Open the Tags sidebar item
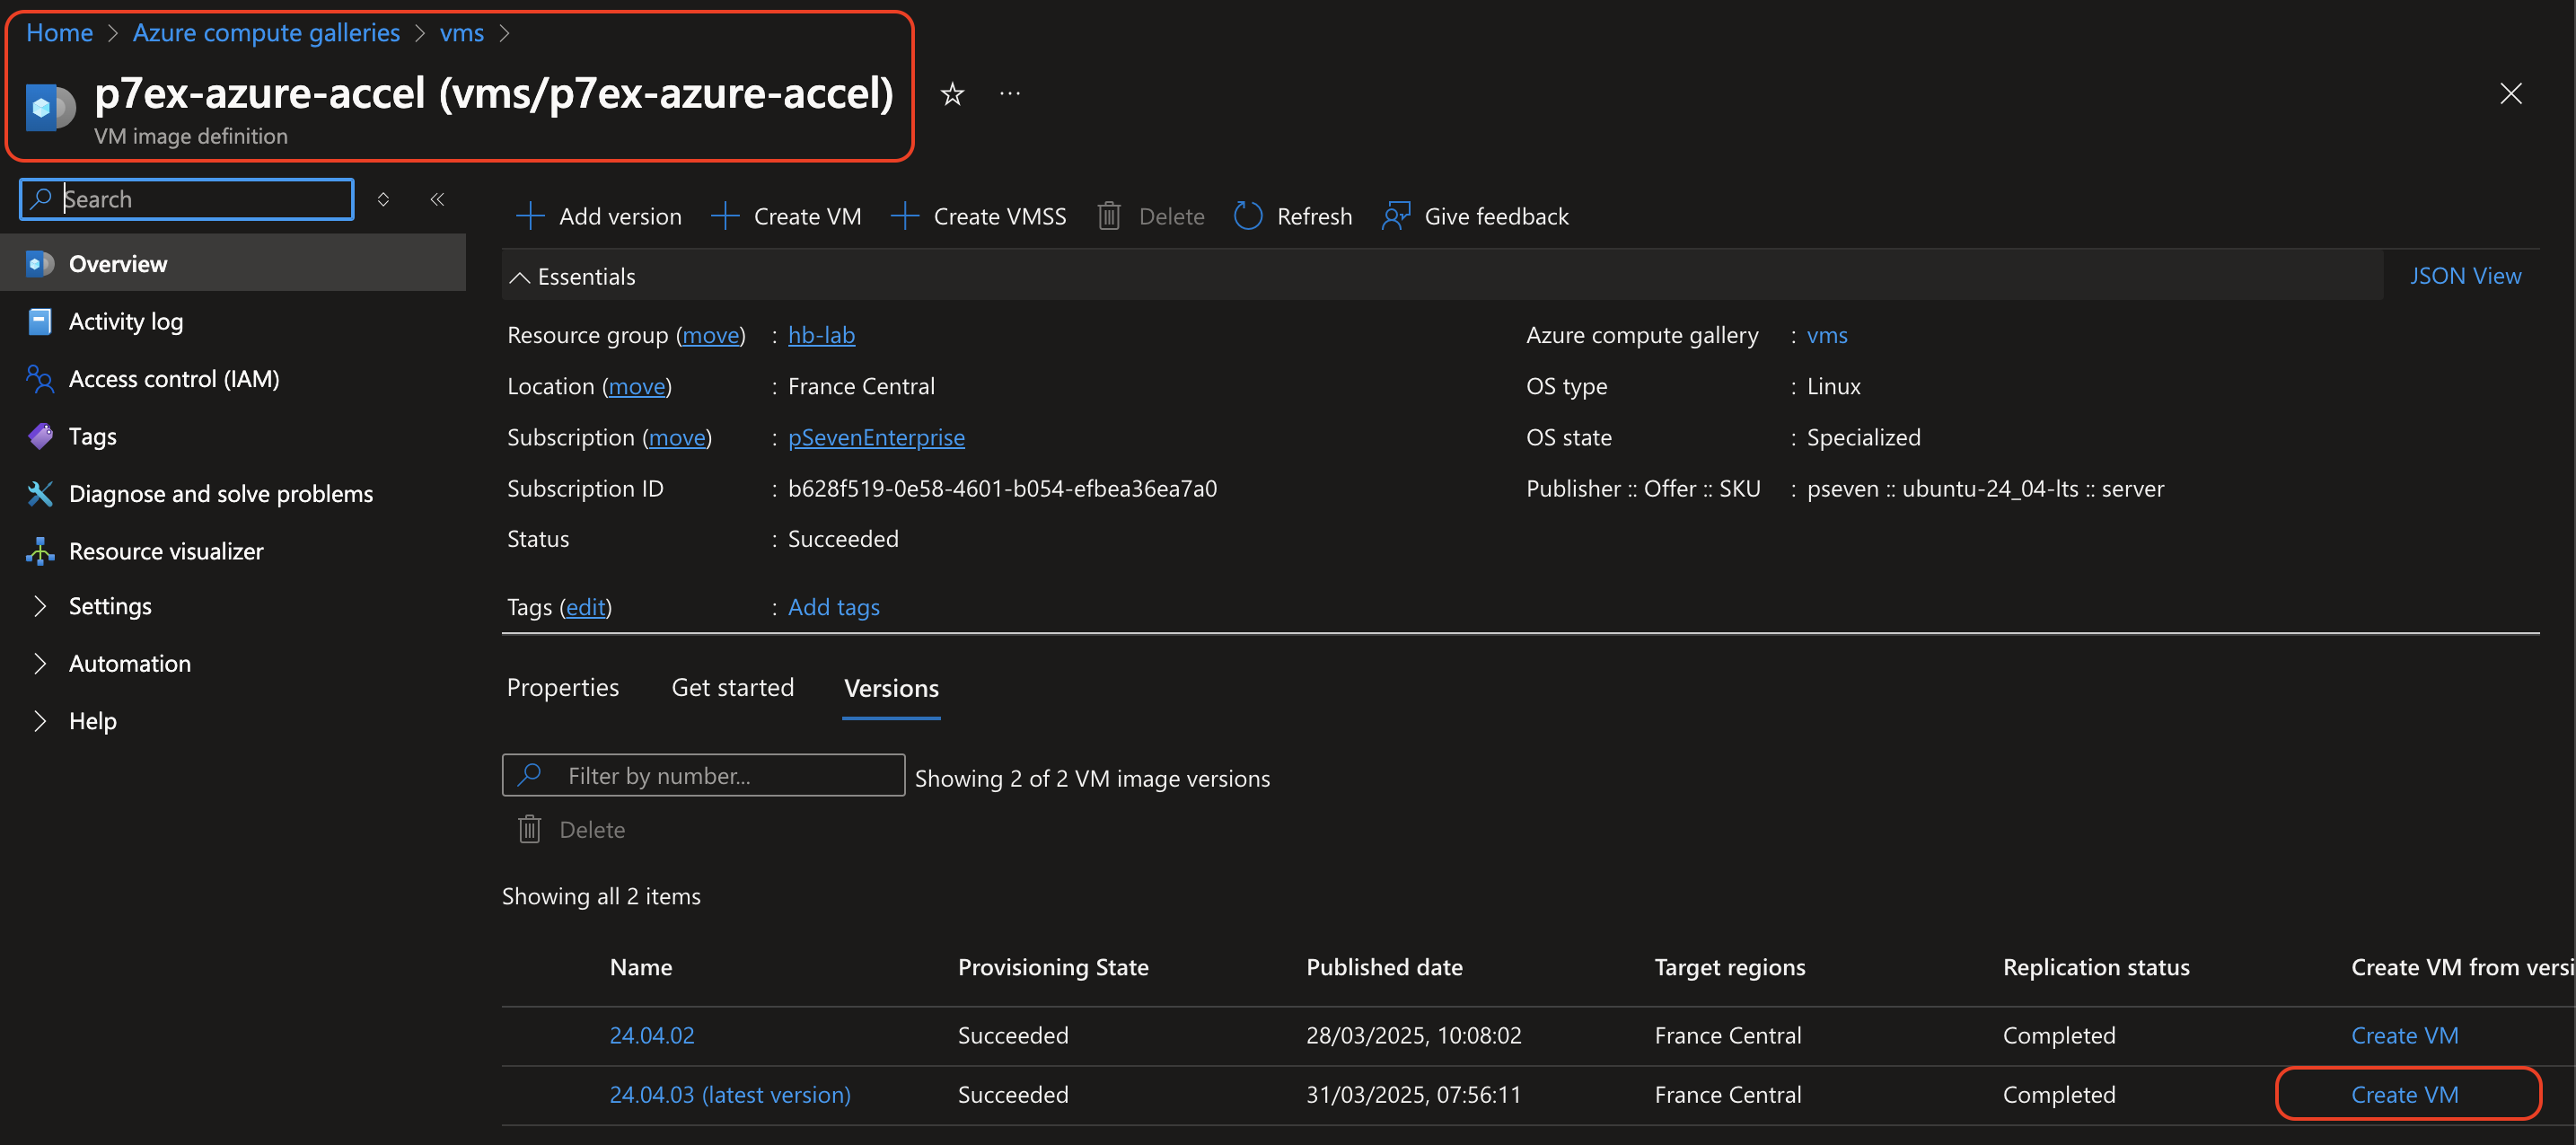Viewport: 2576px width, 1145px height. point(92,436)
